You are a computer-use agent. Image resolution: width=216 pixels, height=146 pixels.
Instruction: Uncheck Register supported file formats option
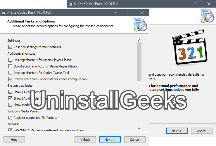pos(10,117)
